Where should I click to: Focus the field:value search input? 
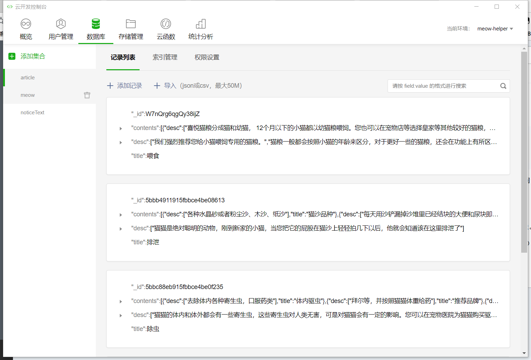coord(444,86)
